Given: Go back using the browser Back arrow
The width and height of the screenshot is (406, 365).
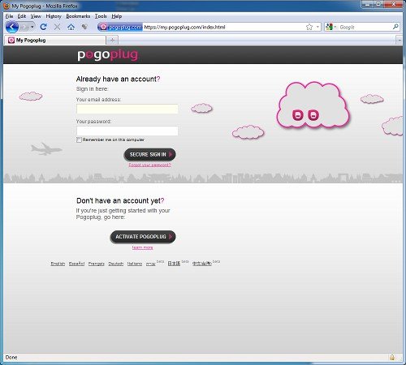Looking at the screenshot, I should tap(12, 27).
